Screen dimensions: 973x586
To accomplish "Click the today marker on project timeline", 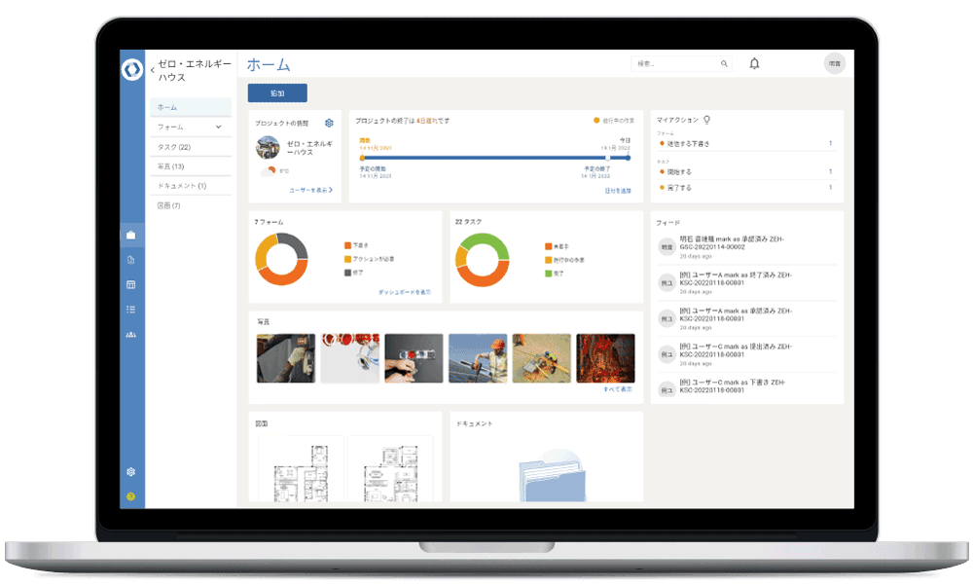I will [x=608, y=157].
